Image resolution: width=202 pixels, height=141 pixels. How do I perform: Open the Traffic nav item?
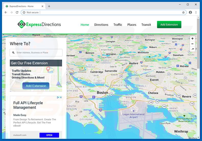pos(118,25)
